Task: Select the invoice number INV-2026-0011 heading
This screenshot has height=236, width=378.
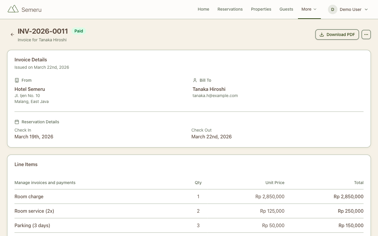Action: click(x=43, y=31)
